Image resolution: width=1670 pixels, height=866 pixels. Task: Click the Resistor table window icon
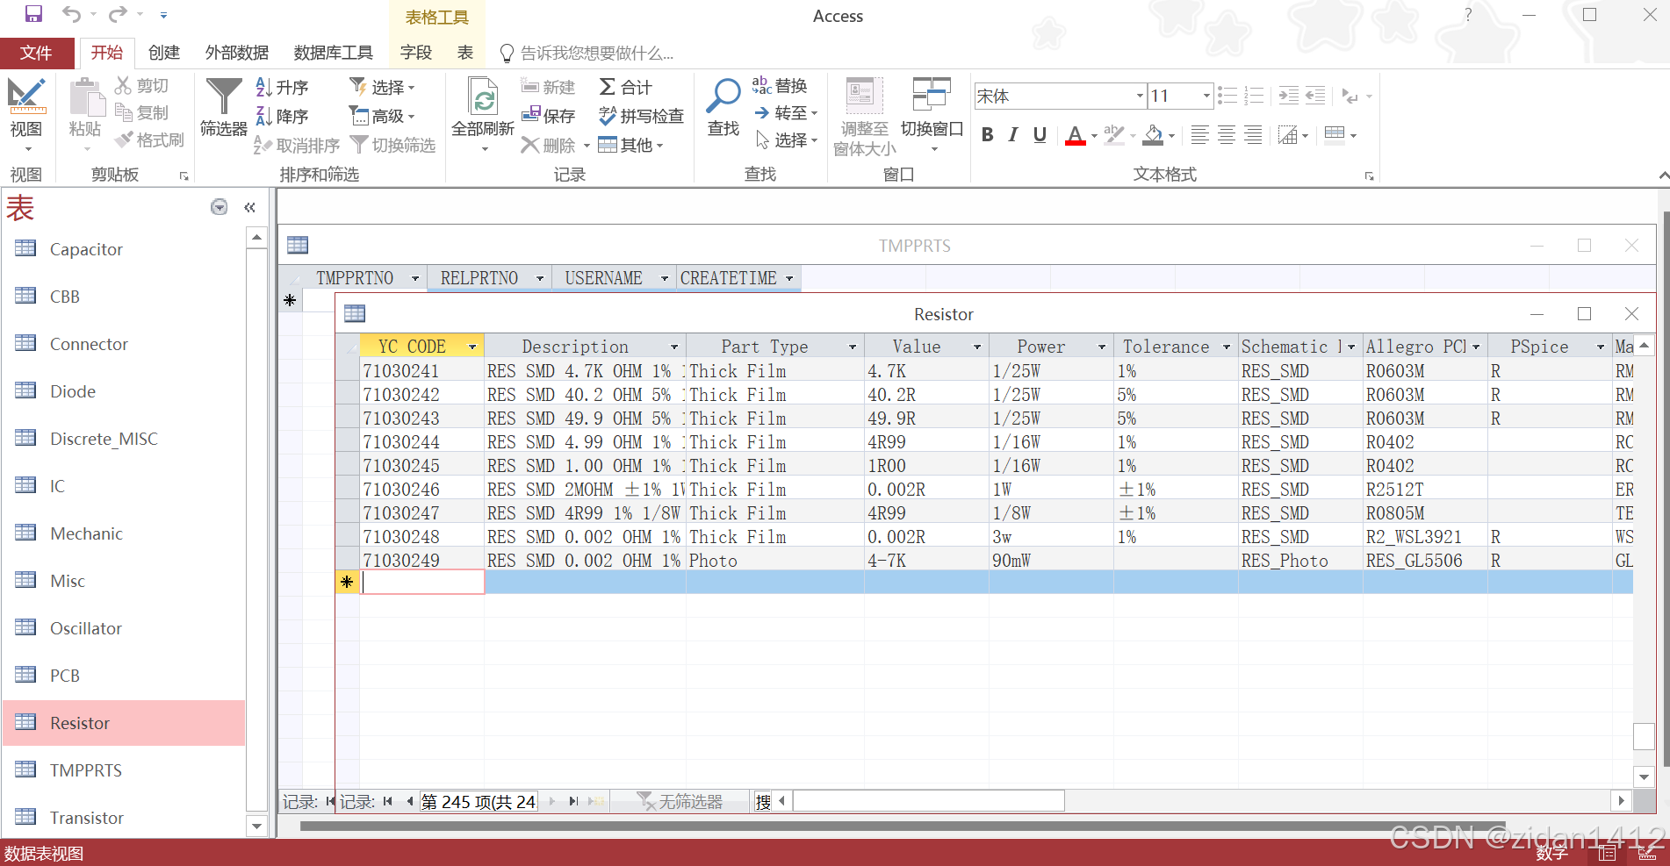355,313
